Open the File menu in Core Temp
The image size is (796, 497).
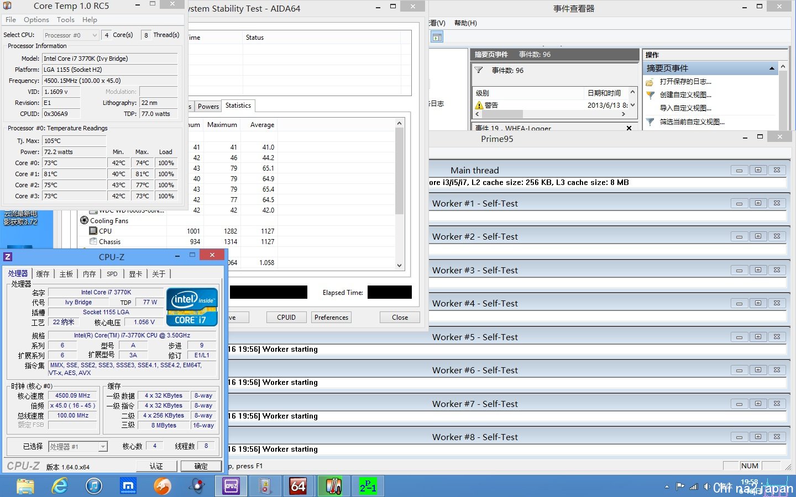11,20
